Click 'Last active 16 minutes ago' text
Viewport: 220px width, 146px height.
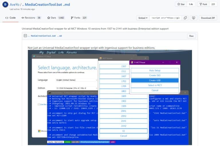[x=22, y=9]
